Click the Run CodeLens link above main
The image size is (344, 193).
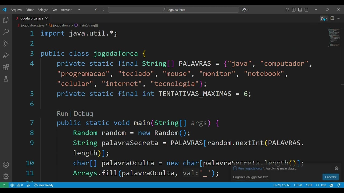point(62,114)
